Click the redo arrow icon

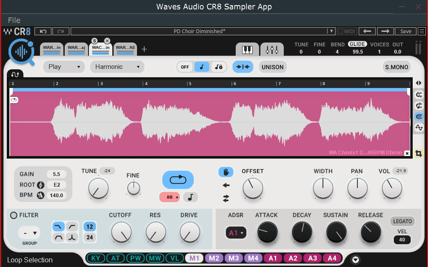coord(60,31)
